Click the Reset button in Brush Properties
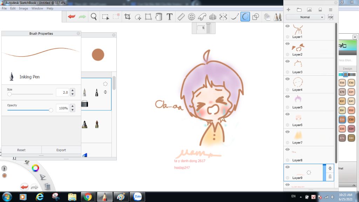 pyautogui.click(x=21, y=150)
